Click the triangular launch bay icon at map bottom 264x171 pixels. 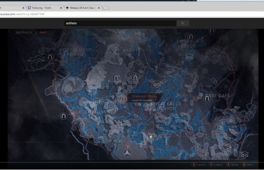point(127,152)
